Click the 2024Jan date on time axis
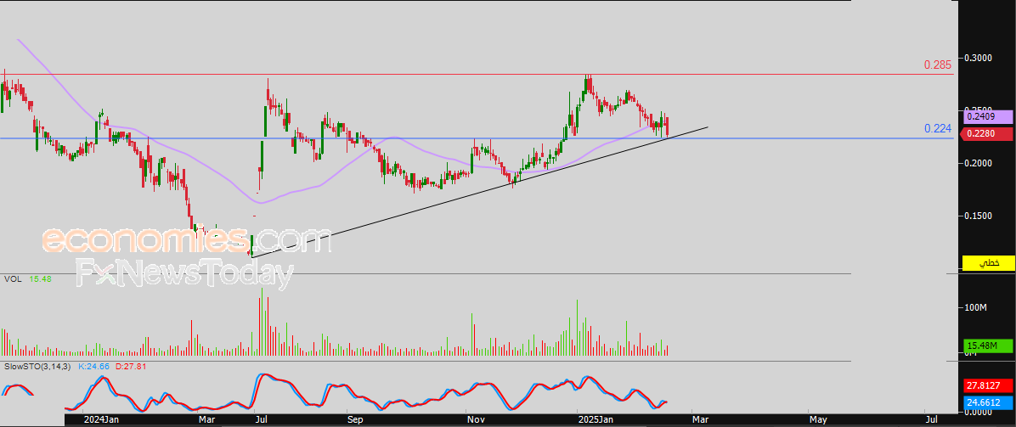 click(x=99, y=420)
